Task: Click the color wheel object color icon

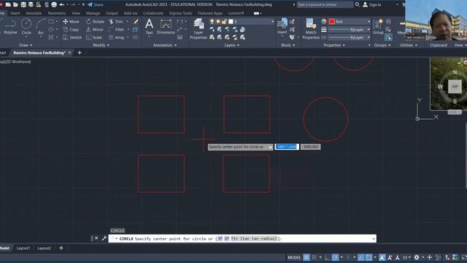Action: pos(324,21)
